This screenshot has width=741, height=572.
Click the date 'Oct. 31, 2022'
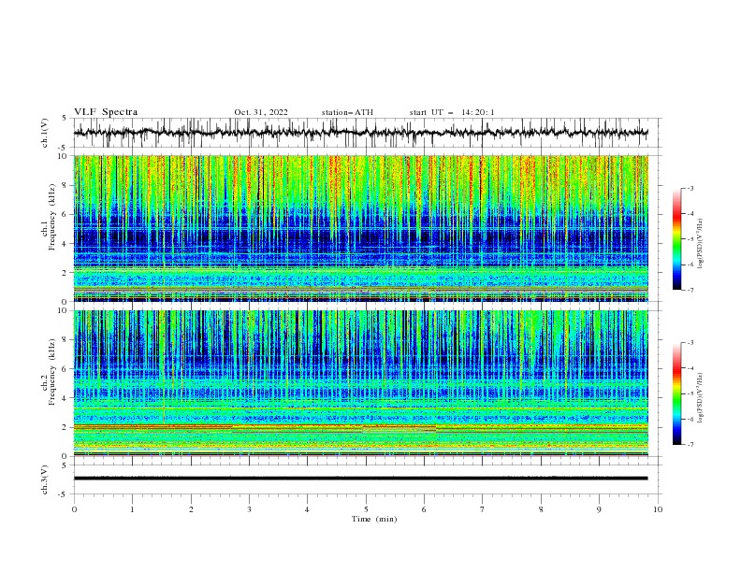click(x=261, y=112)
